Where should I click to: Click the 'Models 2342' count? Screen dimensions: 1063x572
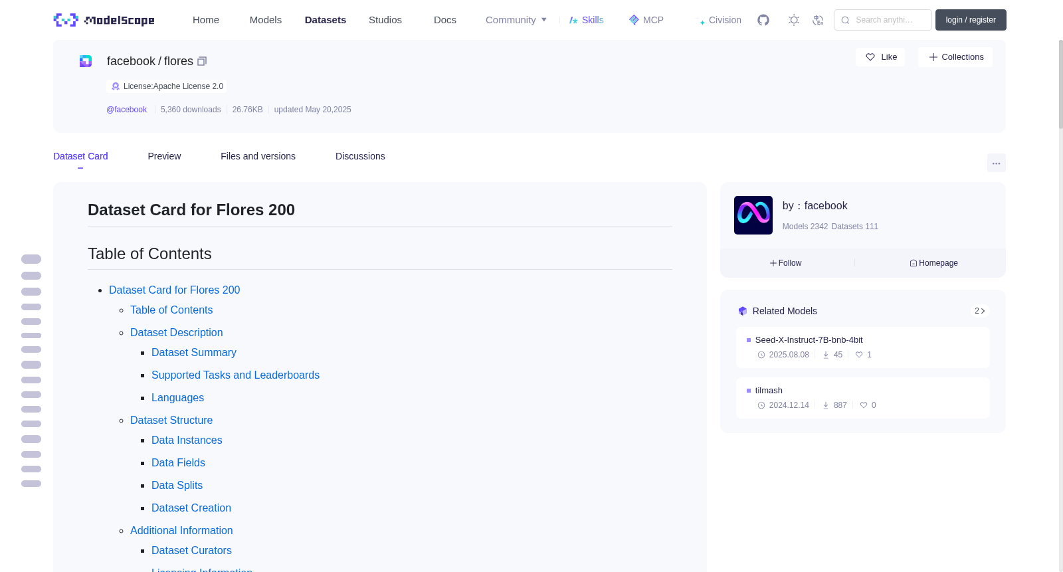[805, 227]
